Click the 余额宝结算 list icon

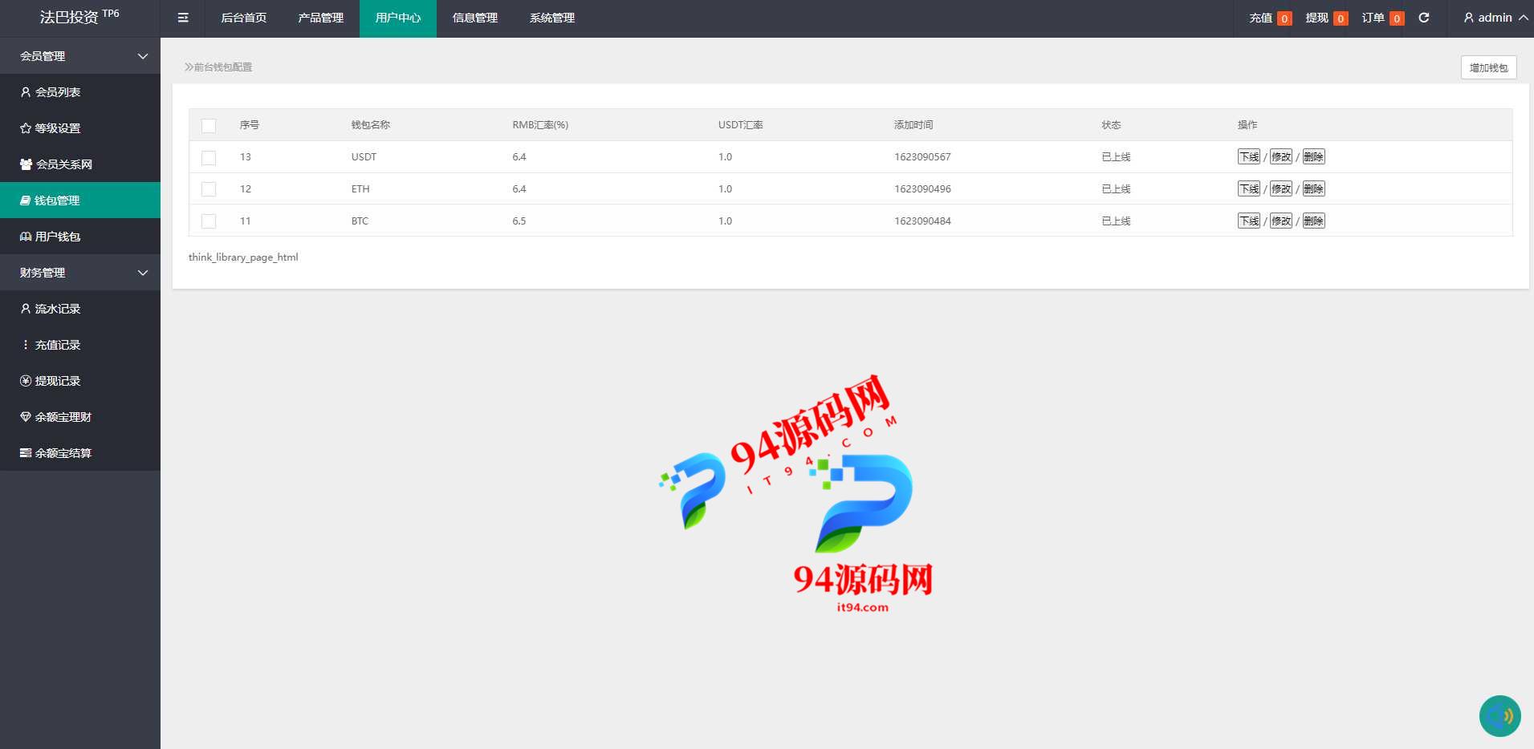click(26, 453)
